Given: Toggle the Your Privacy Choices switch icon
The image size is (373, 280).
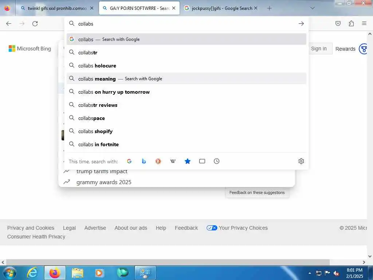Looking at the screenshot, I should (212, 228).
